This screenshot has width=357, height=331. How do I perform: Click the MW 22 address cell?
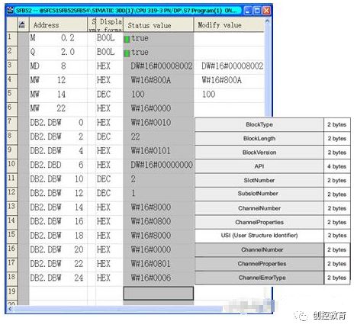coord(58,109)
